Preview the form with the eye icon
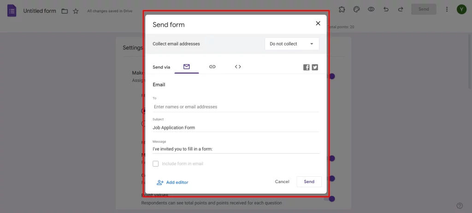 pos(371,9)
